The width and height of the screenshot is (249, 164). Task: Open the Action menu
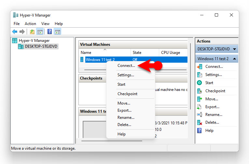tap(30, 24)
